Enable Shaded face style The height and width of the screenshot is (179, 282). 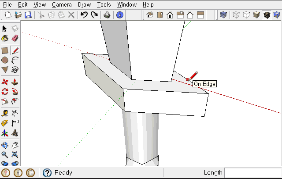pos(256,15)
